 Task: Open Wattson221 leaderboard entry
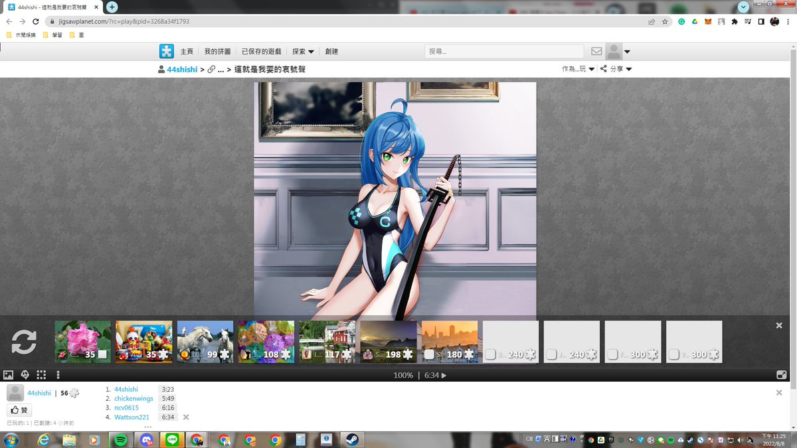[x=132, y=417]
